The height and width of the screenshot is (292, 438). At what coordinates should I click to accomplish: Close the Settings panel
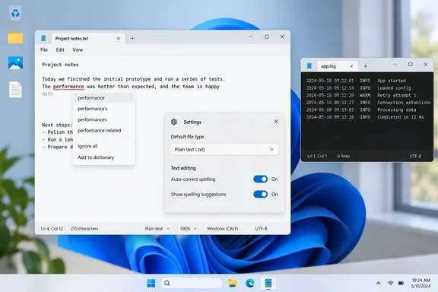pyautogui.click(x=276, y=121)
